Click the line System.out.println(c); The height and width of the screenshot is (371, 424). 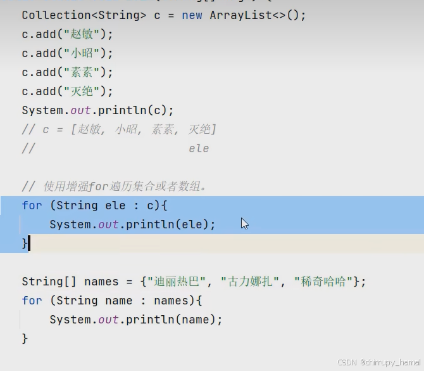click(x=97, y=110)
